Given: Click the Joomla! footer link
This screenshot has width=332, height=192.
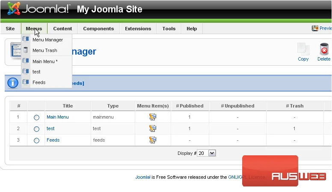Looking at the screenshot, I should coord(143,177).
